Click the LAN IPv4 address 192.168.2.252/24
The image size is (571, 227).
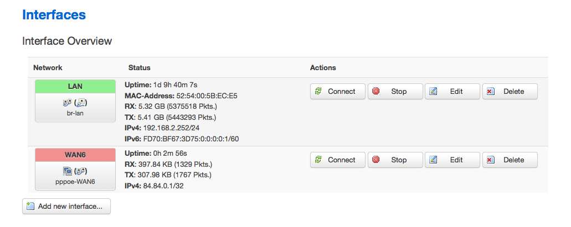click(x=171, y=128)
